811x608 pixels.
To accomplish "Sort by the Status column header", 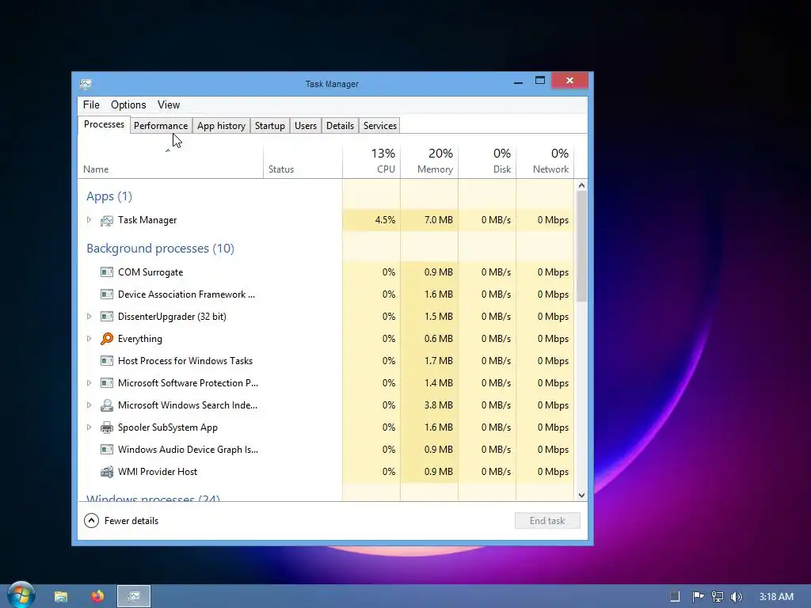I will (x=303, y=161).
